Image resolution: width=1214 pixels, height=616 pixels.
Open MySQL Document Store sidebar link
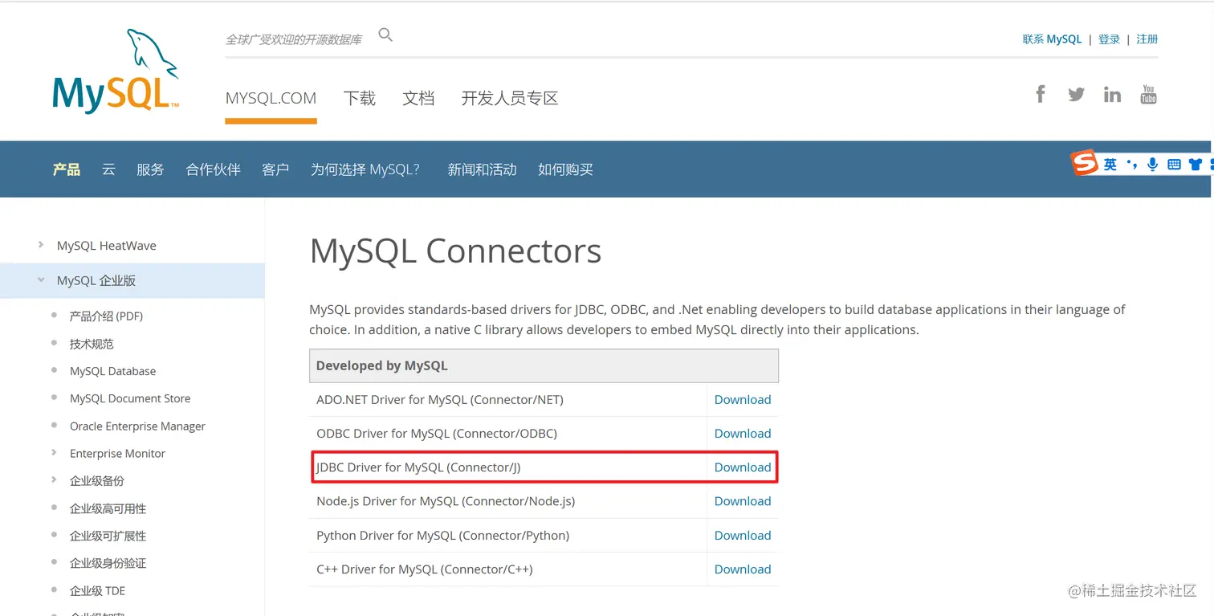click(130, 398)
